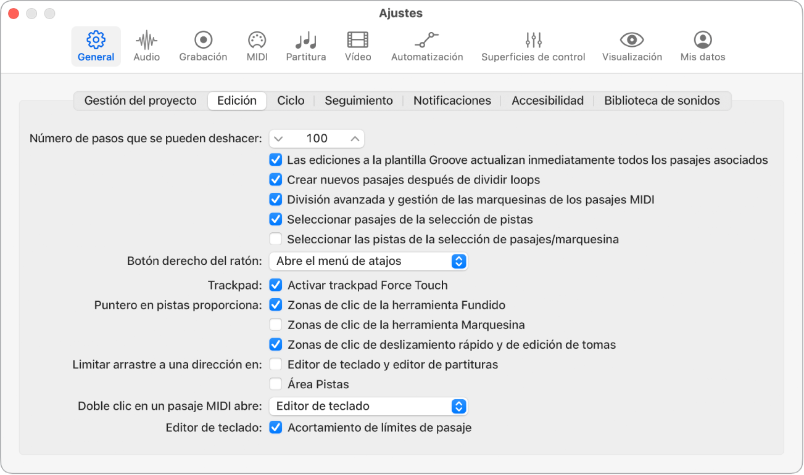
Task: Open the Seguimiento tab
Action: (358, 100)
